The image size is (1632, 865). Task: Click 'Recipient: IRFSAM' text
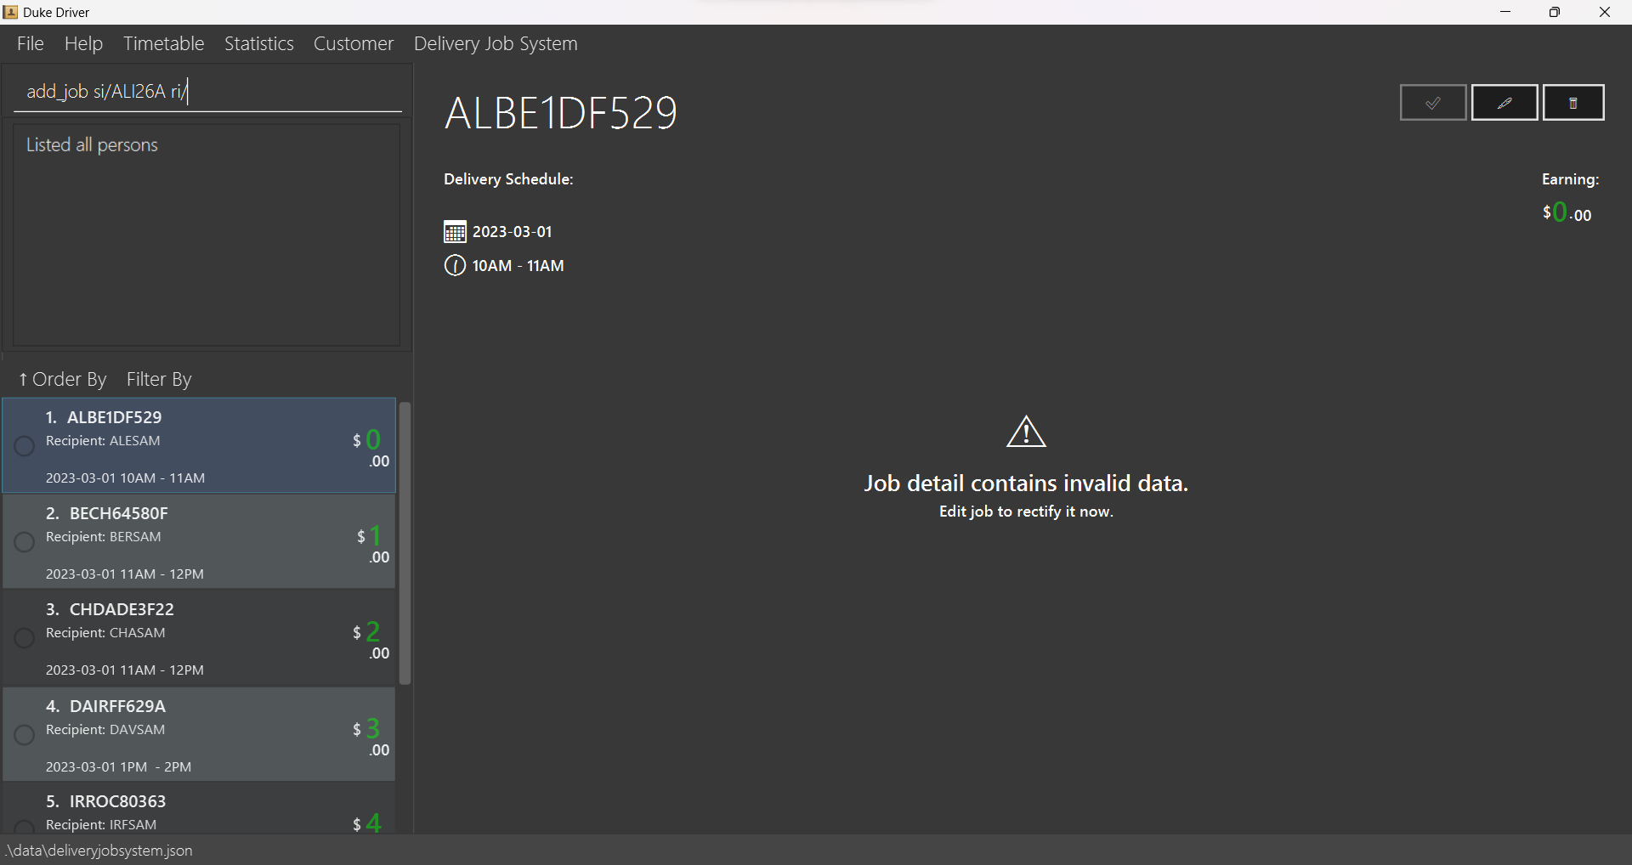pyautogui.click(x=101, y=825)
